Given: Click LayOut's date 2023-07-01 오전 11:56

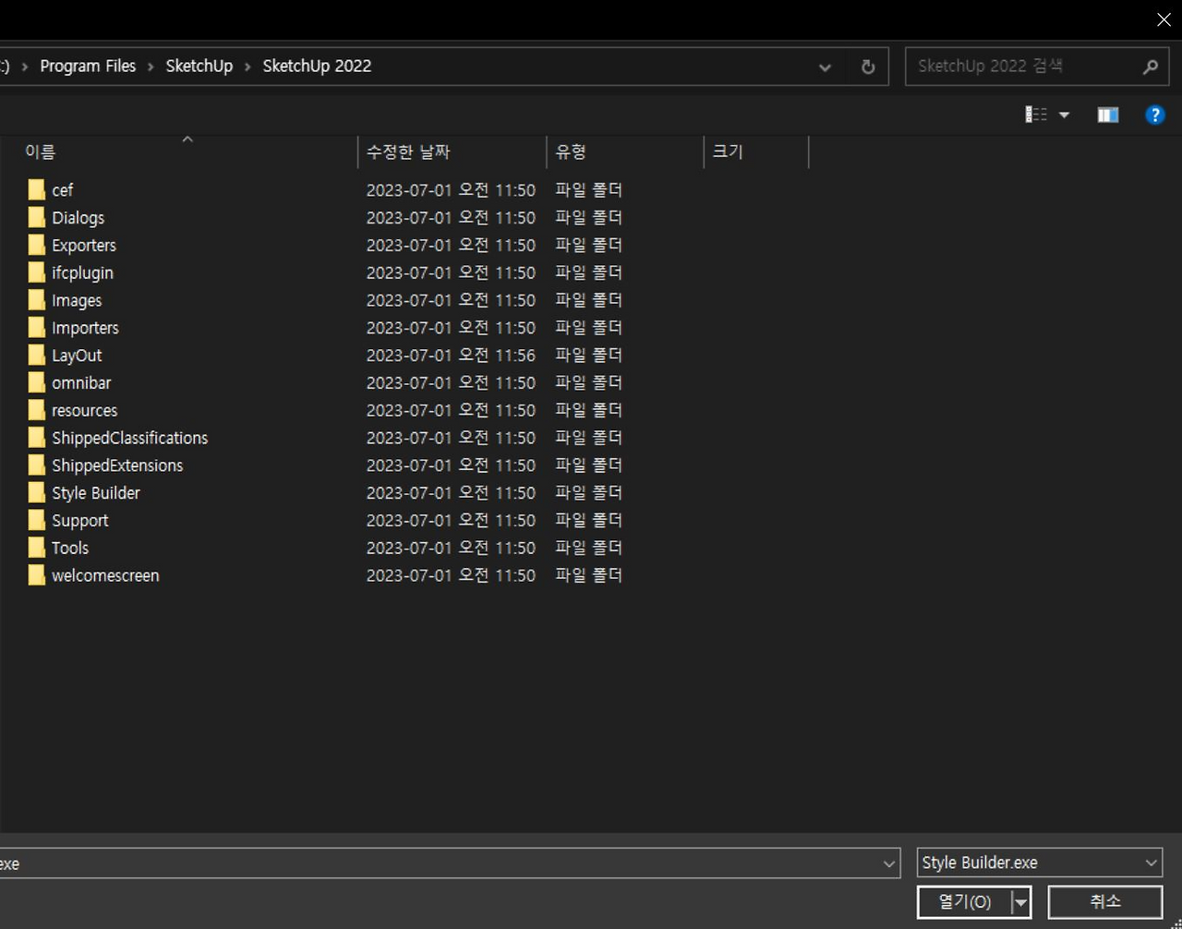Looking at the screenshot, I should [451, 356].
